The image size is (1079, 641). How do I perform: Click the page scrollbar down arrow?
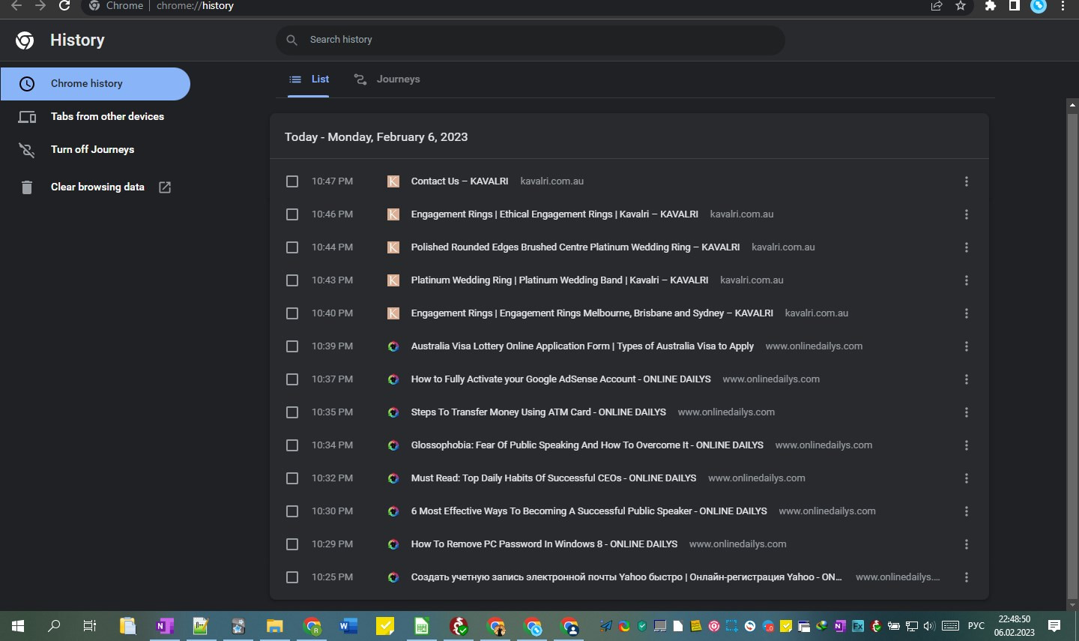pyautogui.click(x=1072, y=605)
